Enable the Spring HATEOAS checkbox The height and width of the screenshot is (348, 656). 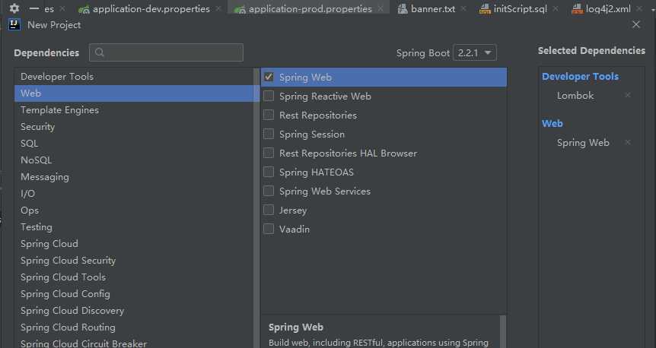[269, 172]
